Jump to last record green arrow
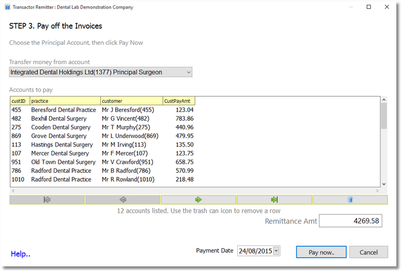The height and width of the screenshot is (272, 402). click(274, 200)
